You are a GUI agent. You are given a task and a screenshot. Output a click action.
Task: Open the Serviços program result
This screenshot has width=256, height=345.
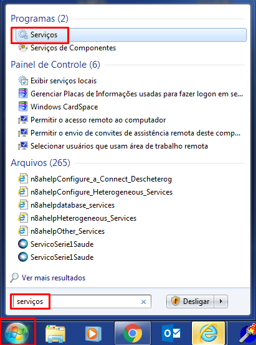tap(131, 35)
